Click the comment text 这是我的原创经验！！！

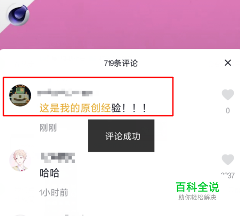coord(93,108)
